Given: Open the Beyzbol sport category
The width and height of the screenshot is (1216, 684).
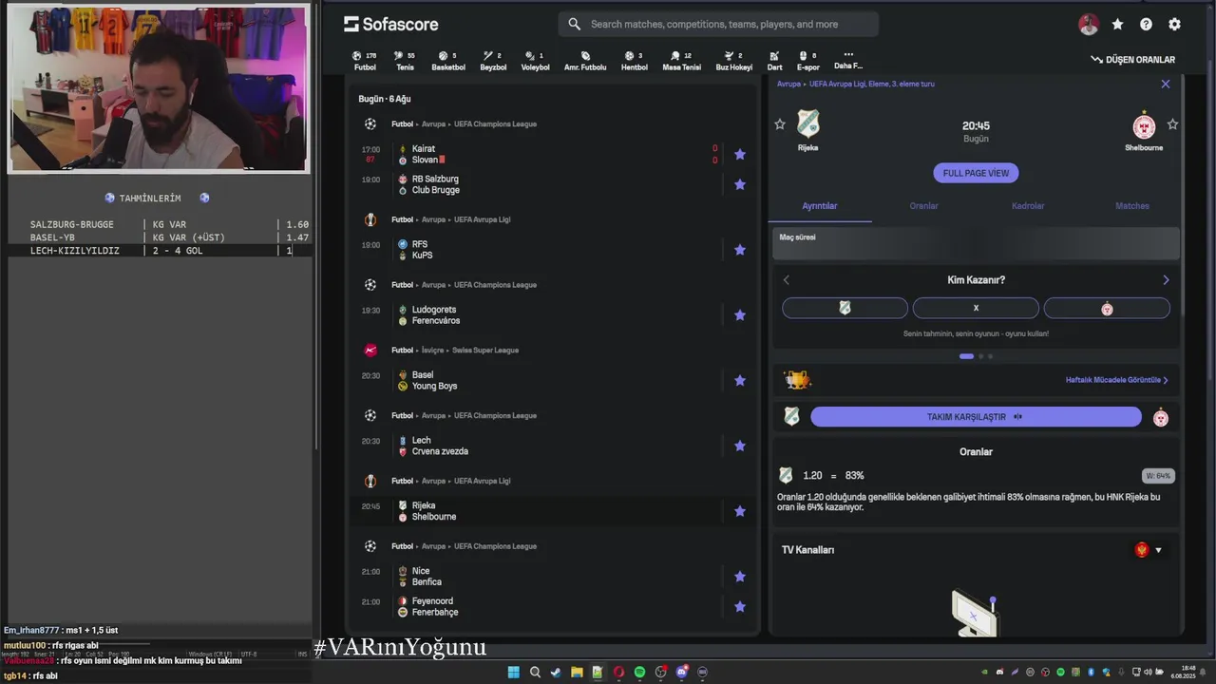Looking at the screenshot, I should click(x=493, y=61).
